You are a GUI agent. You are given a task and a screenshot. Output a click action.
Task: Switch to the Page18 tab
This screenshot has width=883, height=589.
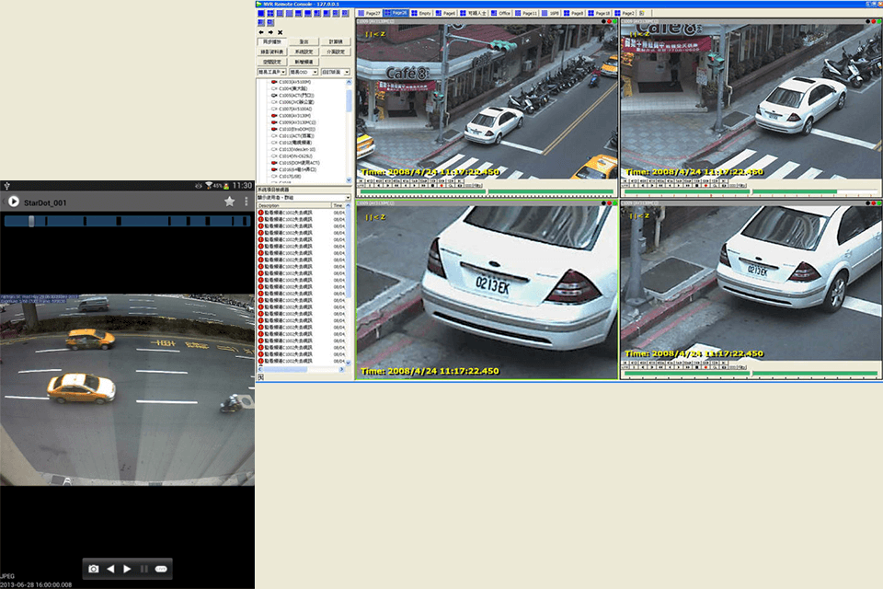coord(599,13)
